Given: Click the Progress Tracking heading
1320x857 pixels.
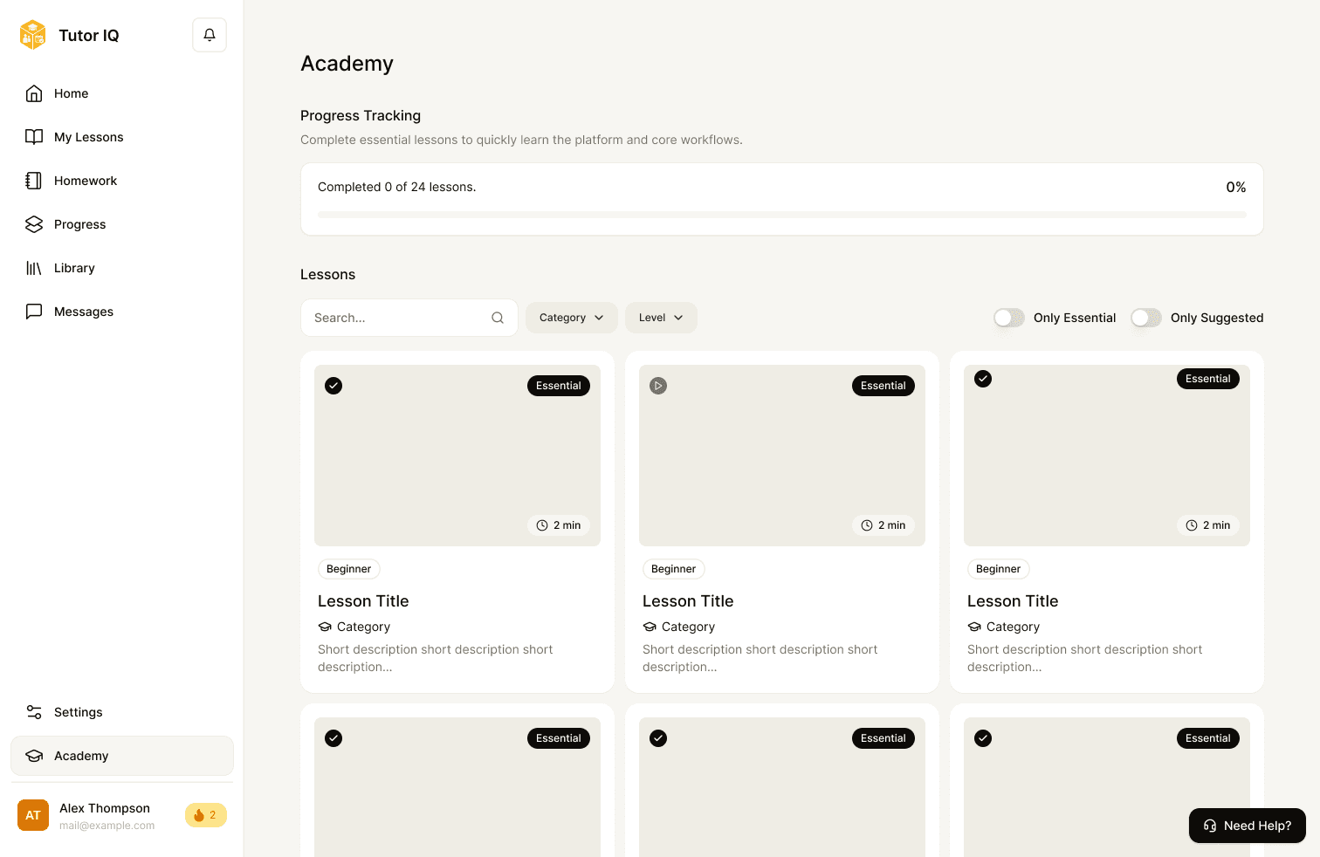Looking at the screenshot, I should 361,115.
